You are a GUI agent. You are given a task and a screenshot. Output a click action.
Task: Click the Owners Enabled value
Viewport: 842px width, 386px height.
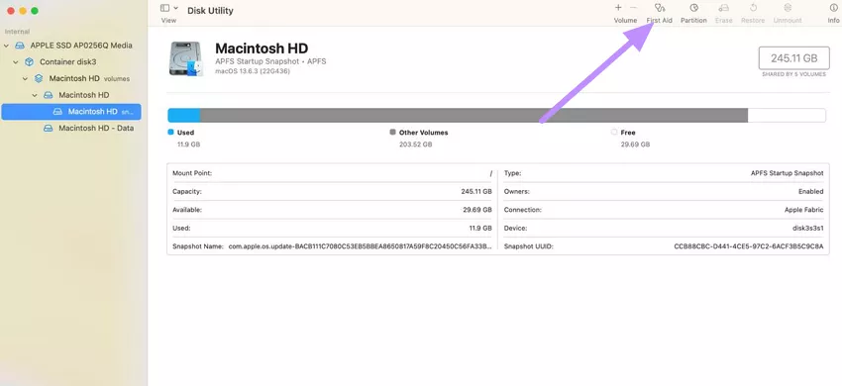pos(811,192)
